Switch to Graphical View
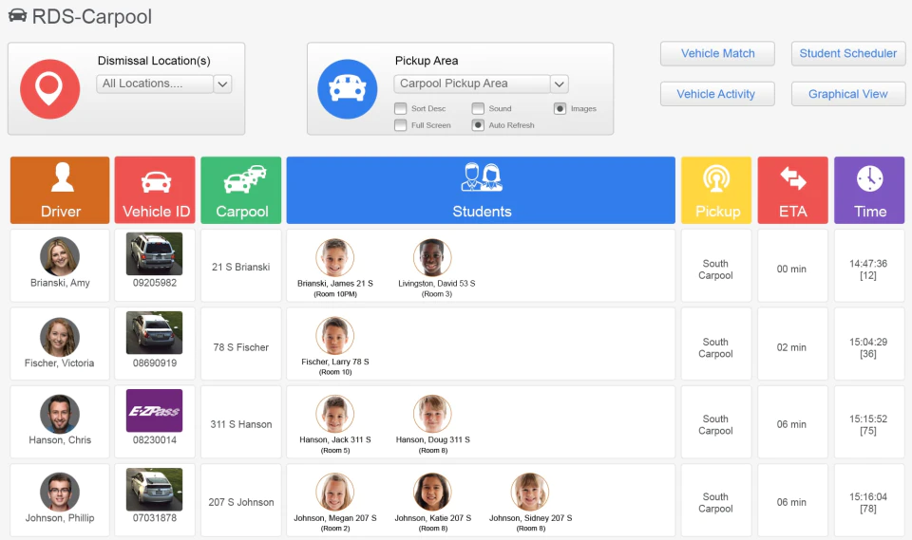 pyautogui.click(x=848, y=94)
